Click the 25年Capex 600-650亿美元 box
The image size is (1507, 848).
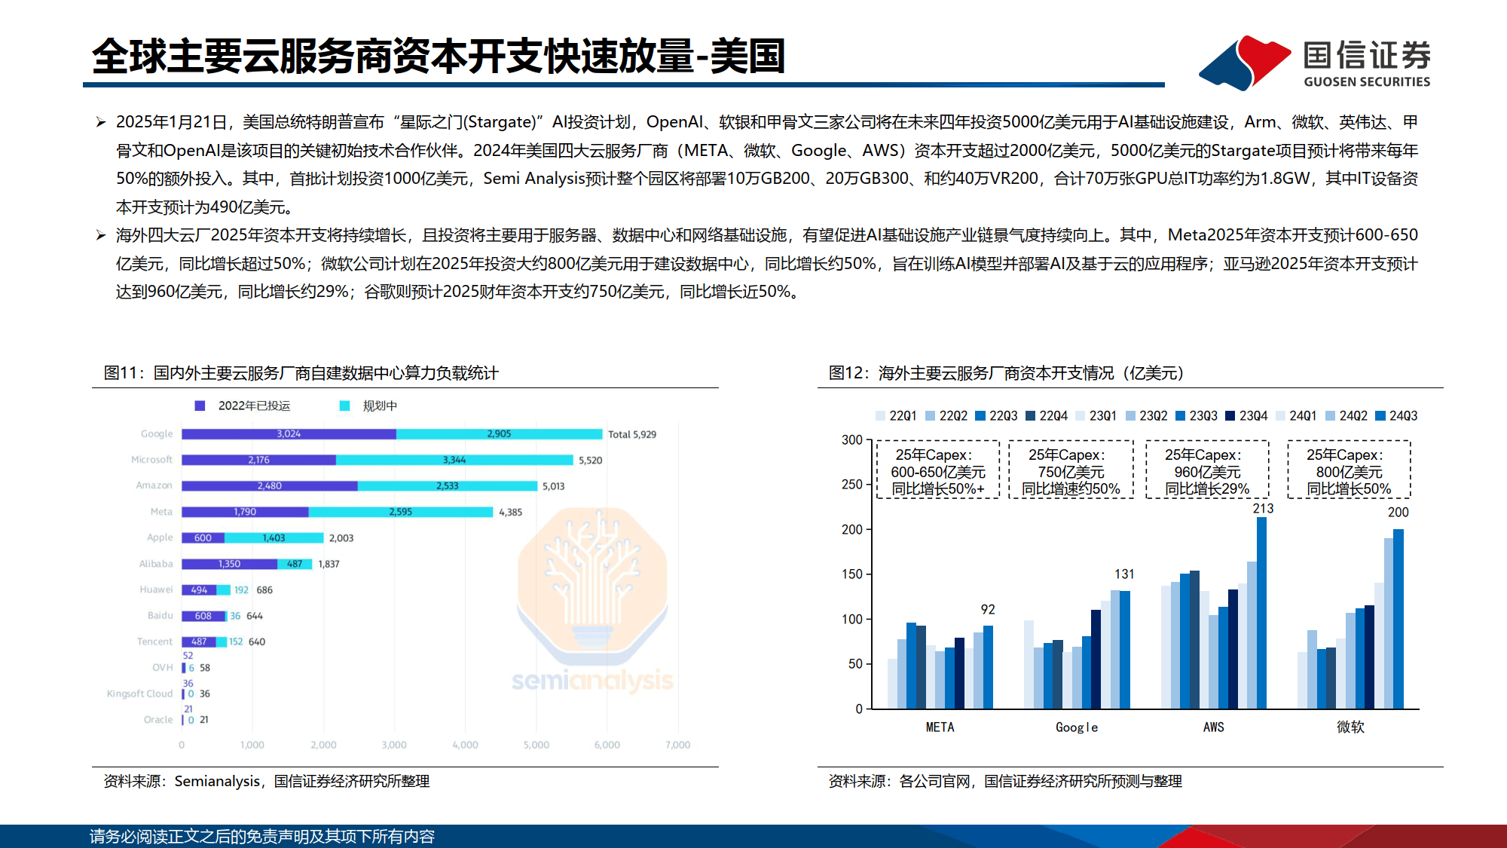[937, 470]
